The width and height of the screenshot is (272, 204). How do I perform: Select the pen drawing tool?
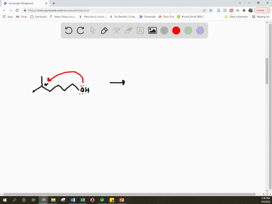pyautogui.click(x=104, y=31)
